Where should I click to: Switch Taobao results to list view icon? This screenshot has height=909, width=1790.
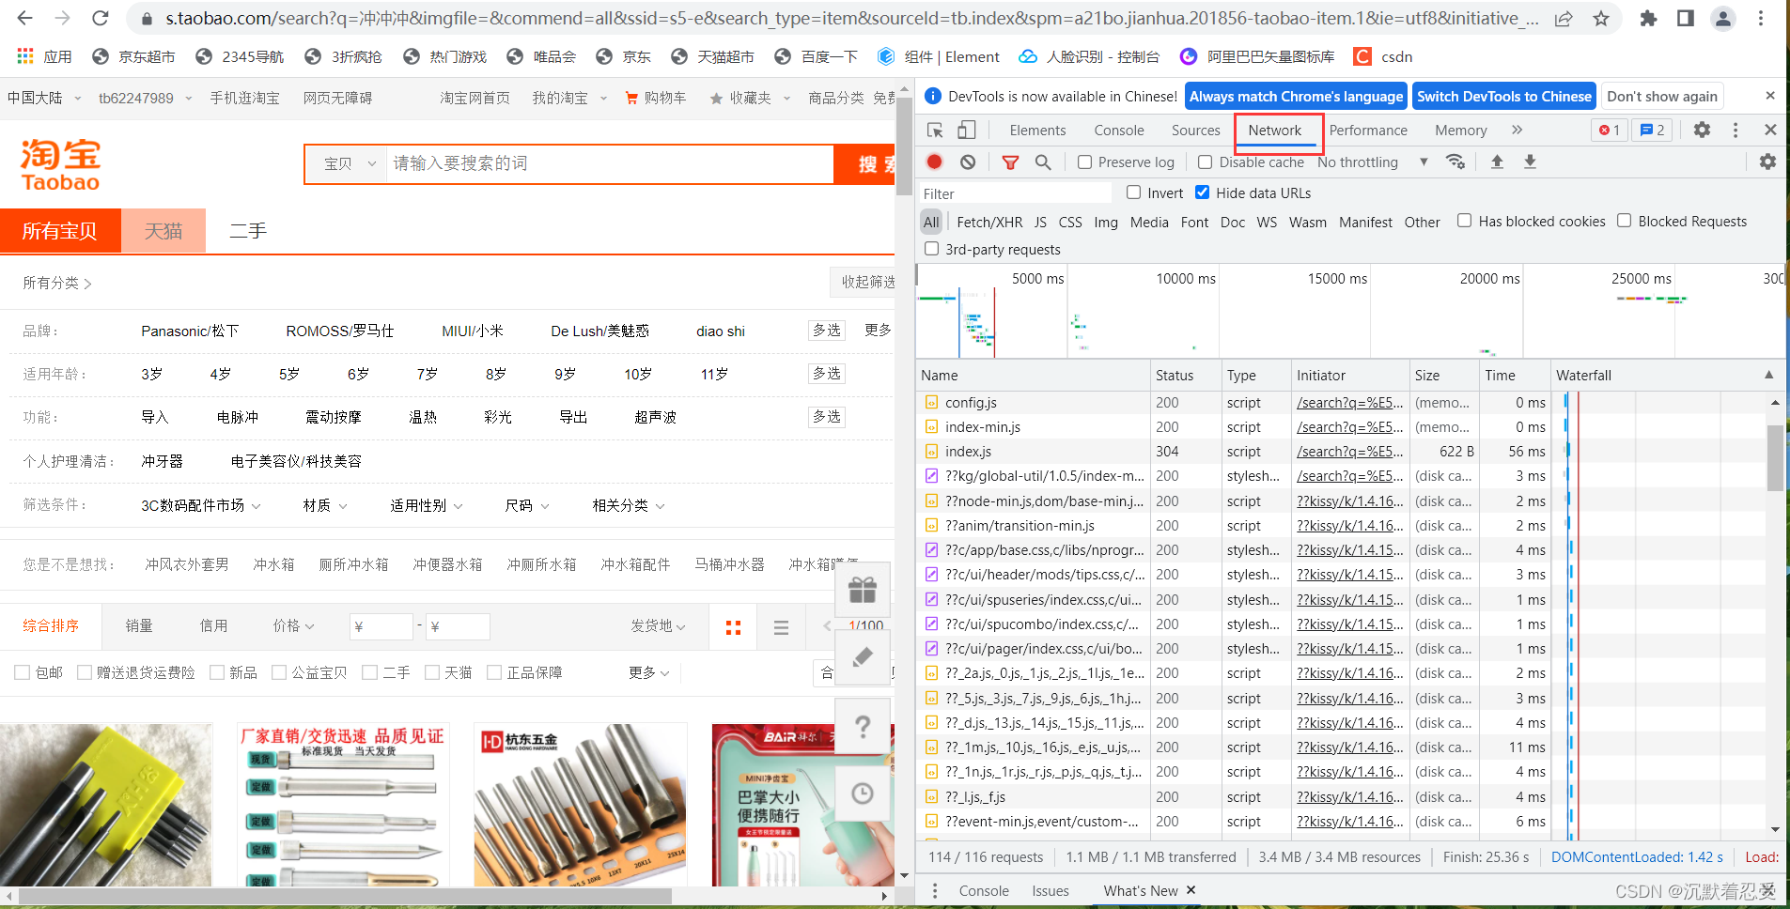781,627
